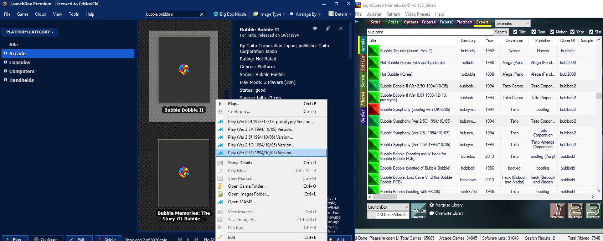This screenshot has width=603, height=241.
Task: Open the Details dropdown in LaunchBox toolbar
Action: (340, 14)
